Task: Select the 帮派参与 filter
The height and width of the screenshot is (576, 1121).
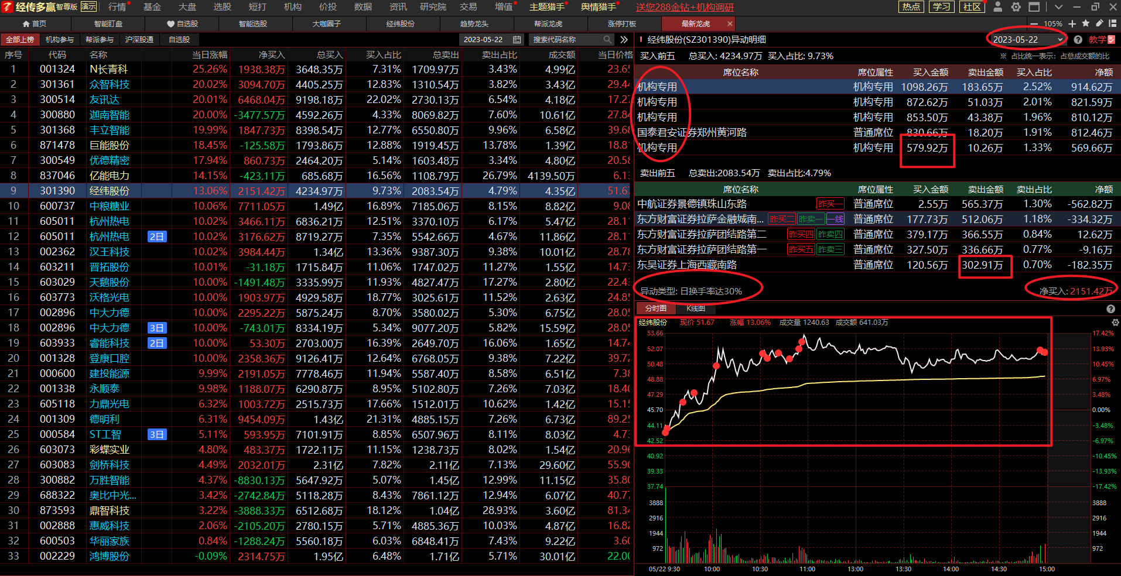Action: [x=100, y=40]
